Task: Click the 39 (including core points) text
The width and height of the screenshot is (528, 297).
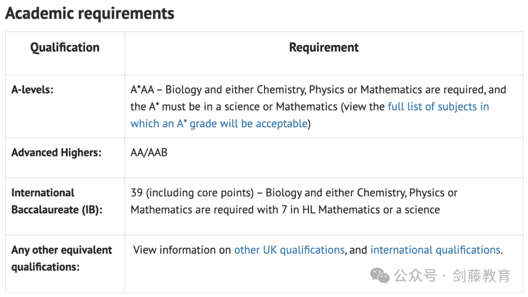Action: tap(192, 193)
